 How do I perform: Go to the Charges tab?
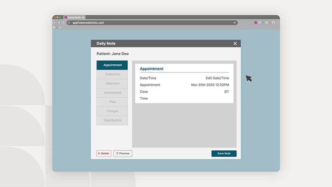pyautogui.click(x=112, y=111)
